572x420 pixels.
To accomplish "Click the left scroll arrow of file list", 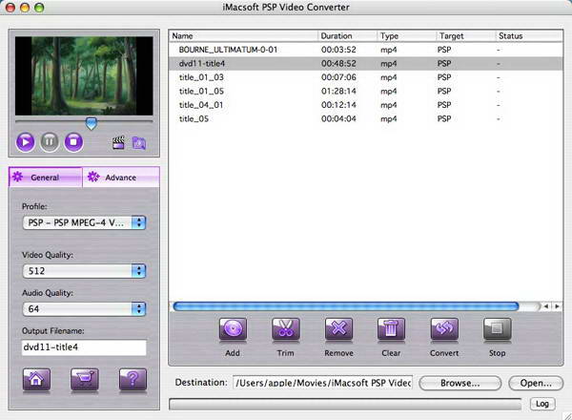I will point(546,306).
